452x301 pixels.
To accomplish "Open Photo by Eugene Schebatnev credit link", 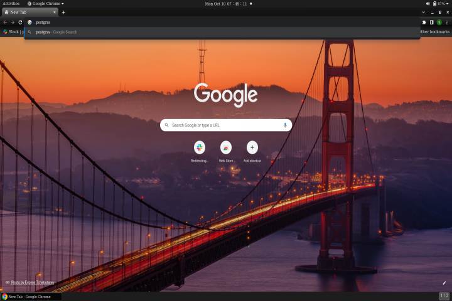I will [33, 283].
